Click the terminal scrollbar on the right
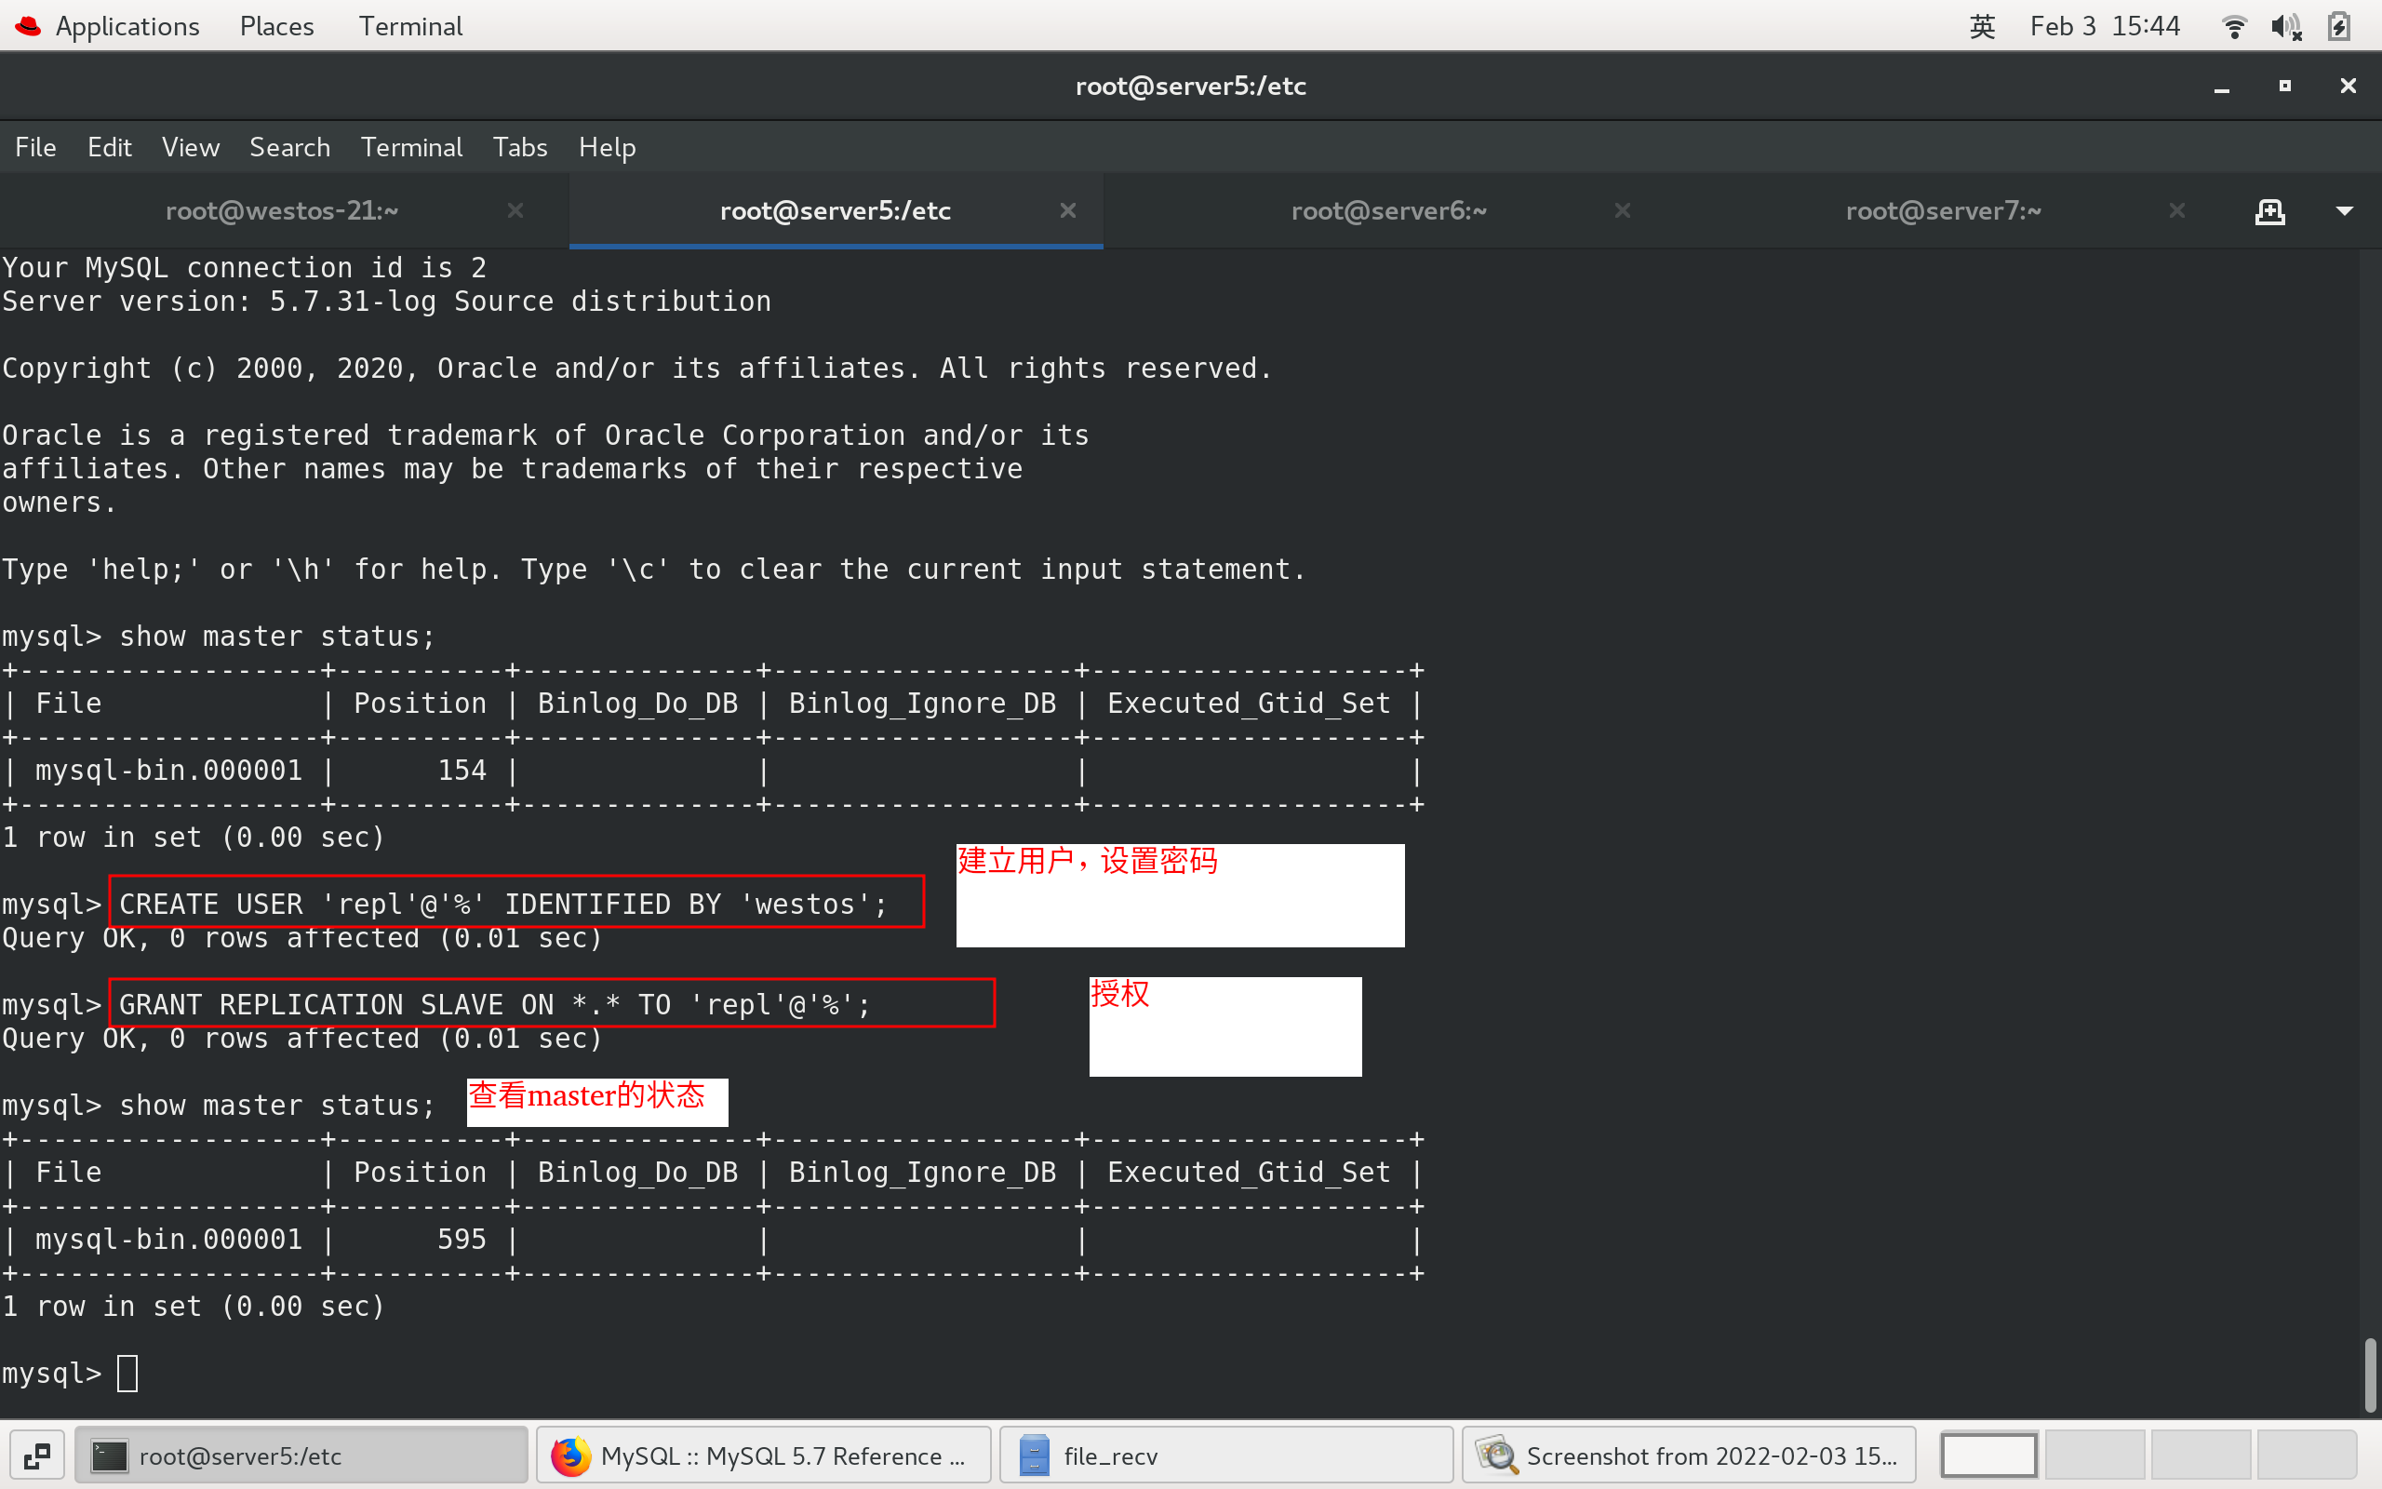Image resolution: width=2382 pixels, height=1489 pixels. pyautogui.click(x=2369, y=1374)
